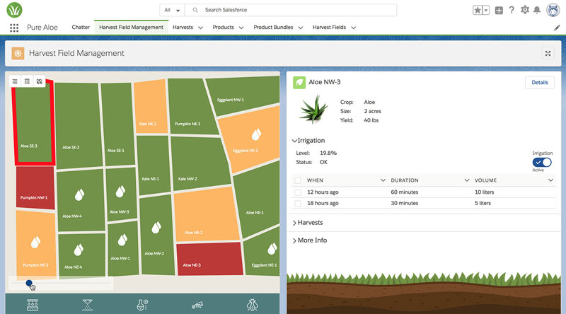Click the water drop on Pumpkin NE-2 field
Image resolution: width=566 pixels, height=314 pixels.
[35, 242]
